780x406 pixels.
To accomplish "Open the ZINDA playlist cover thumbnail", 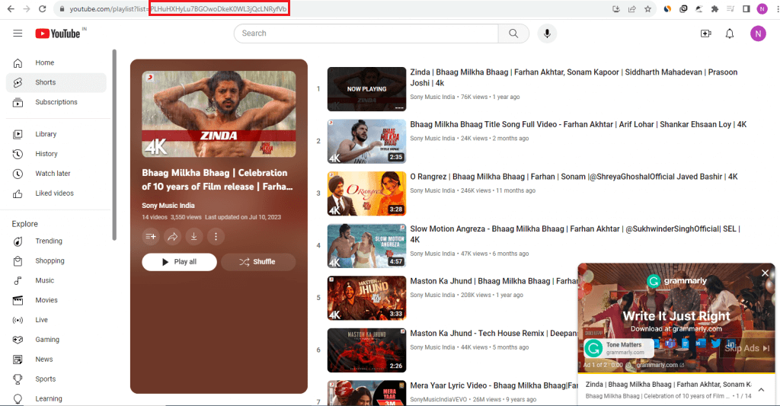I will click(219, 114).
